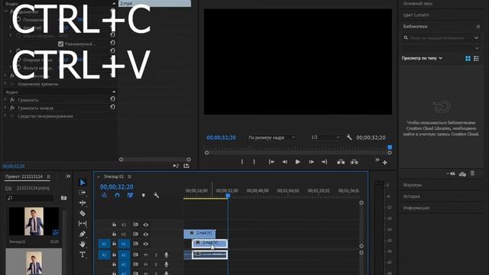Hide the topmost video track output
The height and width of the screenshot is (275, 489).
146,225
